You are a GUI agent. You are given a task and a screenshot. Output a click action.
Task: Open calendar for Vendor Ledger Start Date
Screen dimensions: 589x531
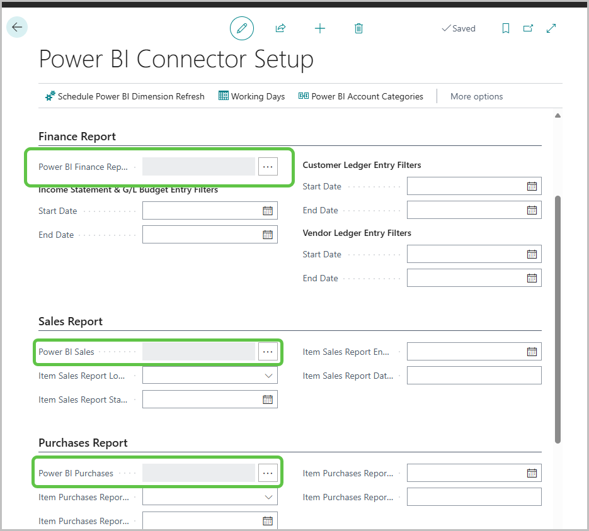532,254
